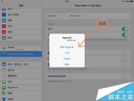Tap the 声音 sound icon
134x101 pixels.
pos(4,26)
